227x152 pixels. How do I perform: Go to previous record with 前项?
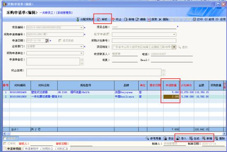click(209, 19)
